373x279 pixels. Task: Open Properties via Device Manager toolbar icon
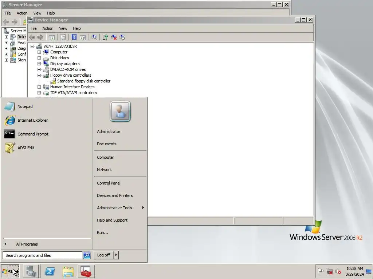point(63,37)
